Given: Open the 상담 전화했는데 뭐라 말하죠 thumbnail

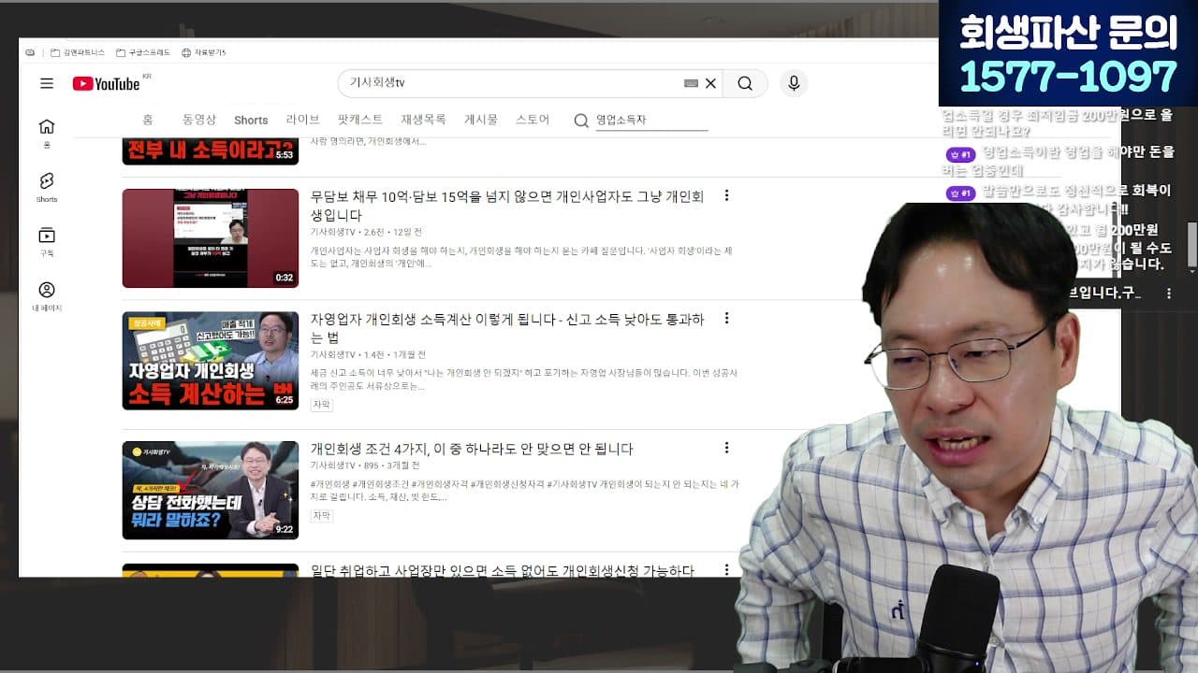Looking at the screenshot, I should coord(211,490).
